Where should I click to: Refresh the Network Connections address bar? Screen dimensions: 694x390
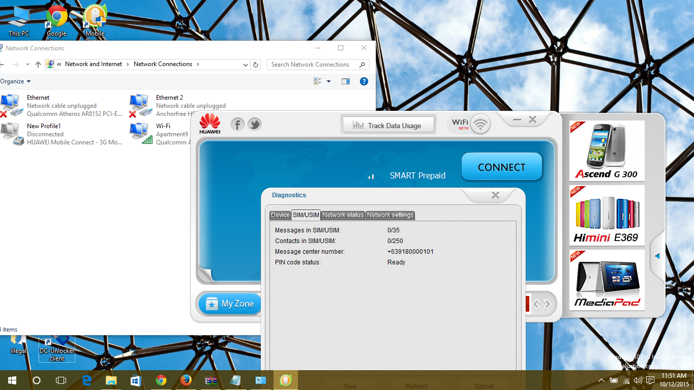(256, 65)
